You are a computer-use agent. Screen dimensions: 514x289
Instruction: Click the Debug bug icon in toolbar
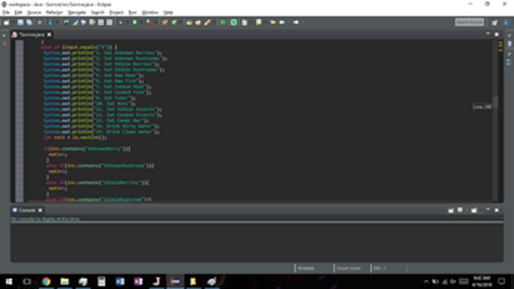coord(120,22)
